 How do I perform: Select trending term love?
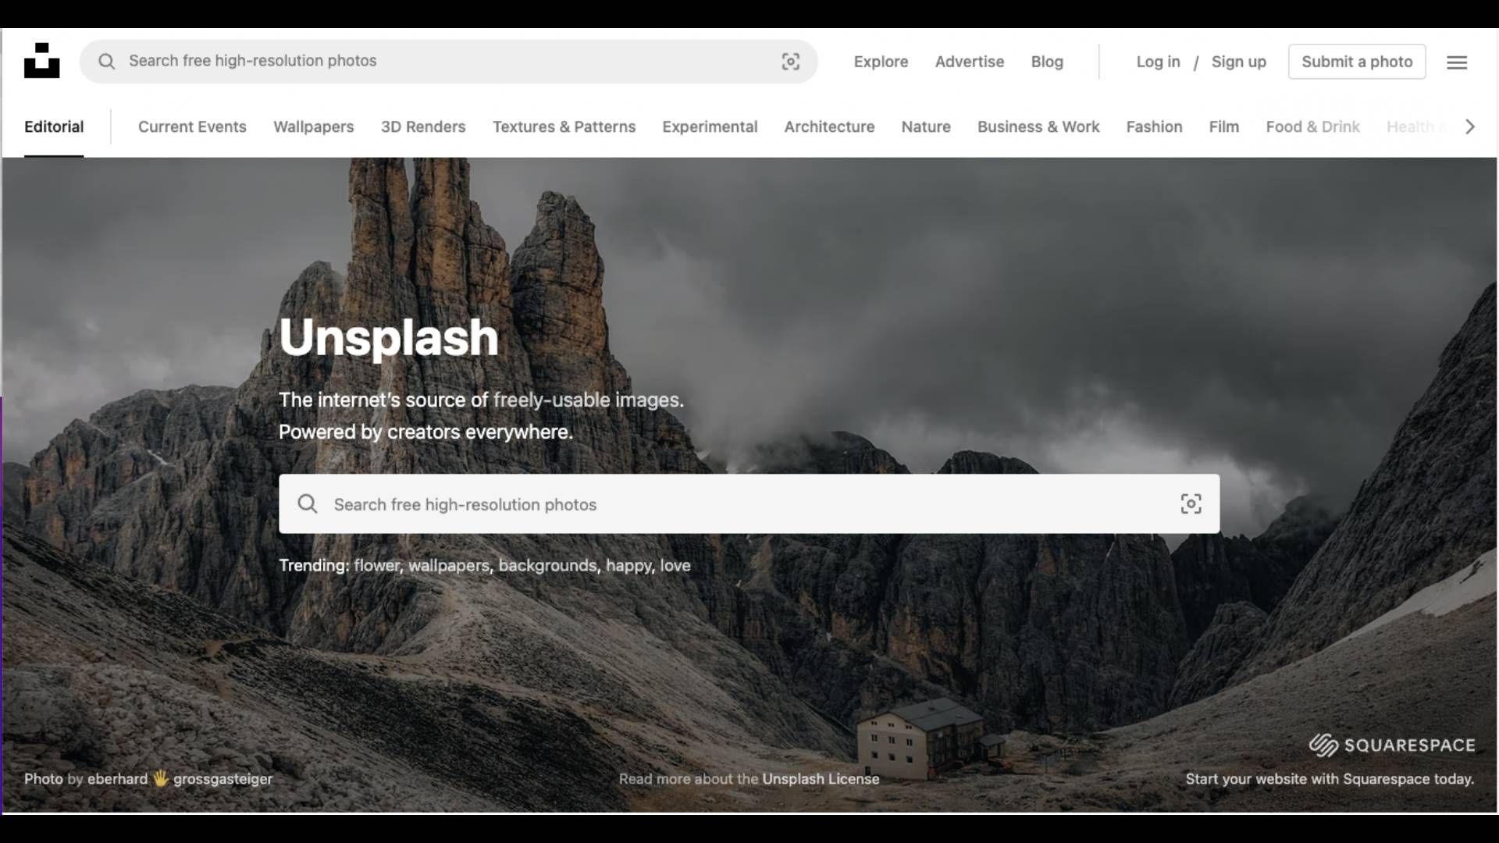click(x=675, y=565)
